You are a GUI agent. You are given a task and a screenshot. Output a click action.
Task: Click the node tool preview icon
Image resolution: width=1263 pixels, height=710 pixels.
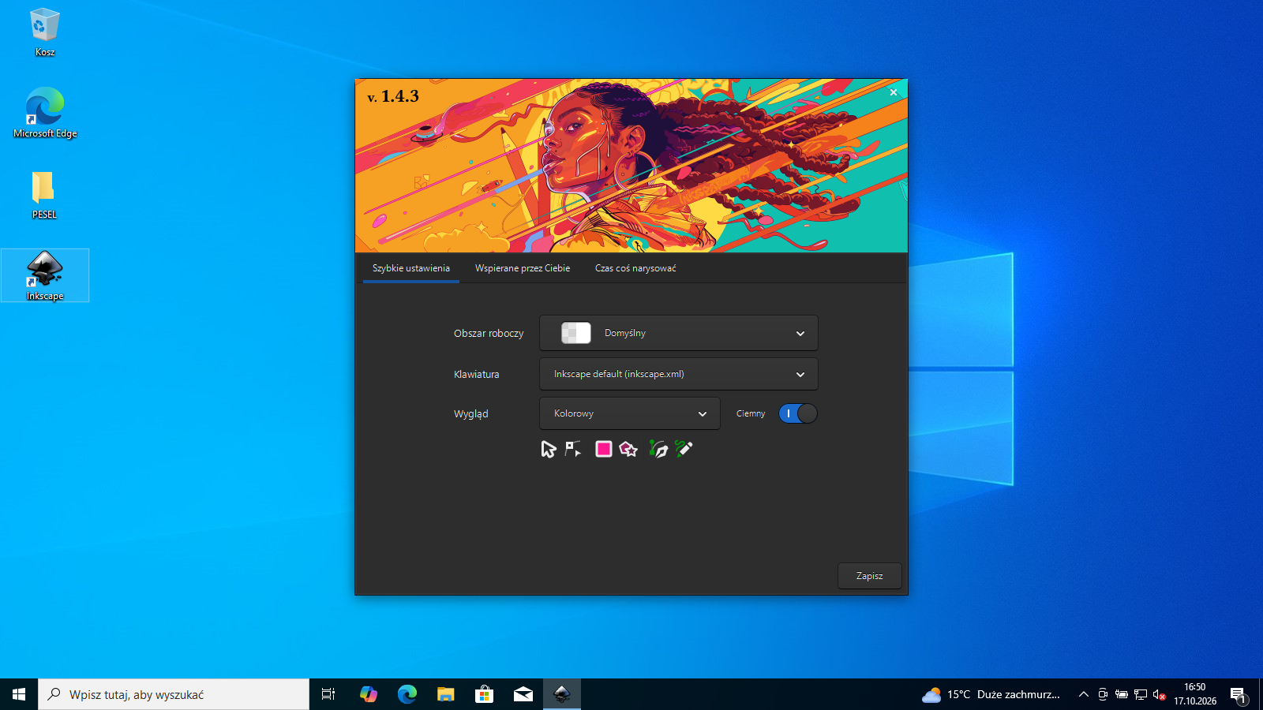tap(574, 450)
